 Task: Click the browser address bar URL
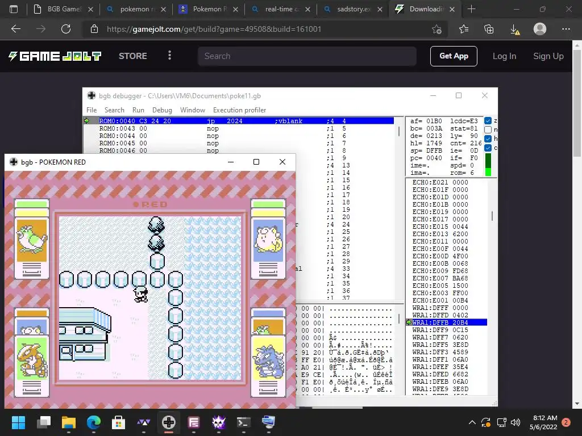(214, 29)
